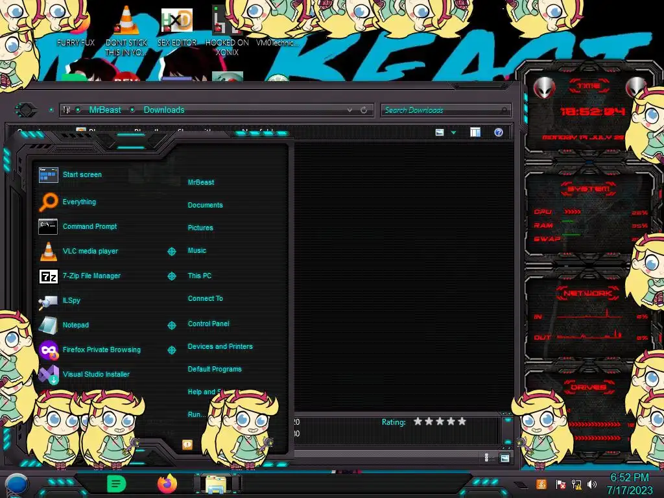Click the Start orb on taskbar
The height and width of the screenshot is (498, 664).
tap(17, 485)
